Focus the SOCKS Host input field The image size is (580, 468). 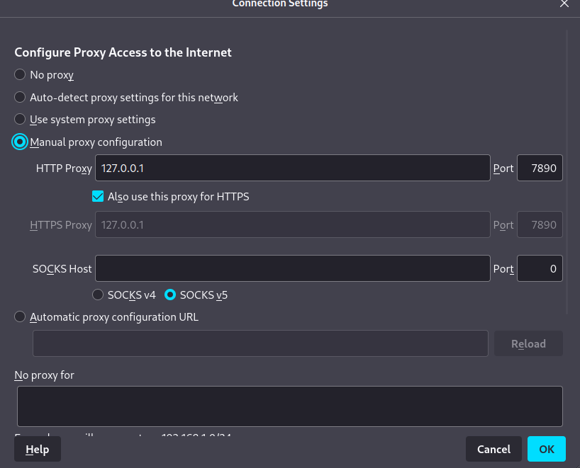point(292,269)
